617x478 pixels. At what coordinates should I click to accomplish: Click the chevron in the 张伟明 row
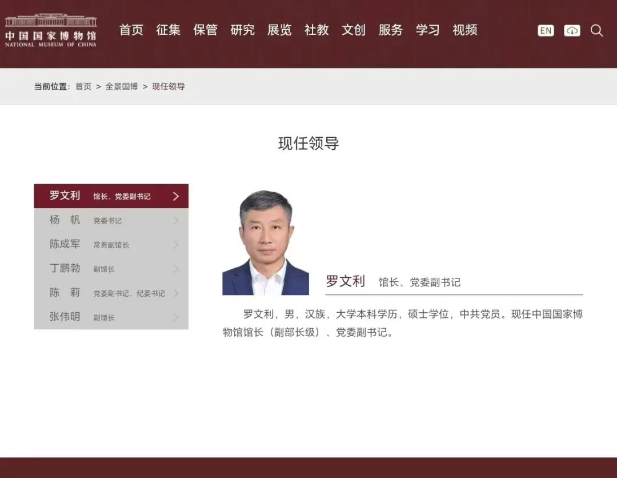coord(175,317)
